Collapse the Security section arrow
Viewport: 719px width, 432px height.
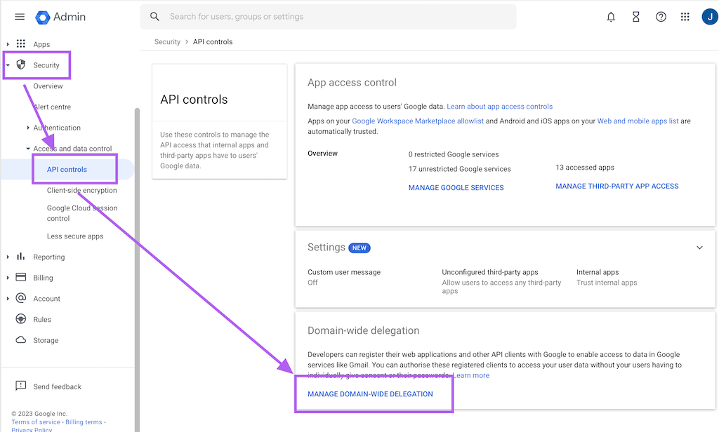click(x=8, y=65)
